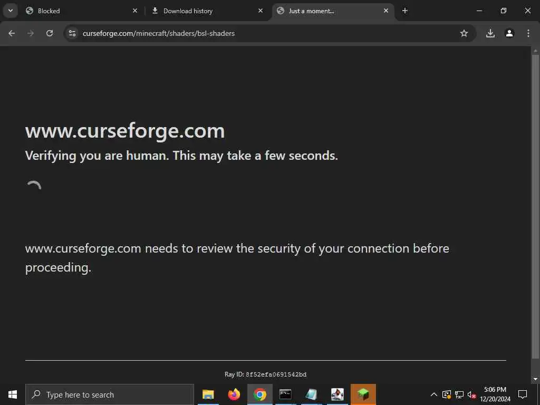Open the Command Prompt taskbar icon
This screenshot has width=540, height=405.
point(285,394)
